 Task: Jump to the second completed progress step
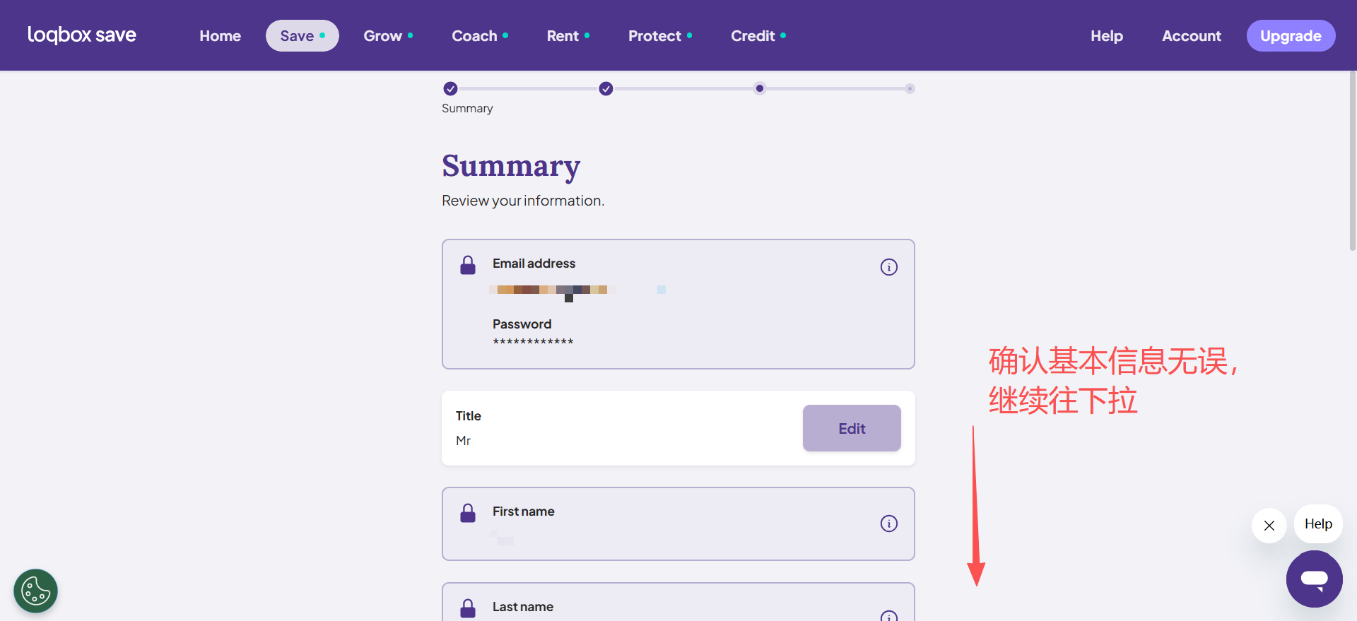click(606, 89)
